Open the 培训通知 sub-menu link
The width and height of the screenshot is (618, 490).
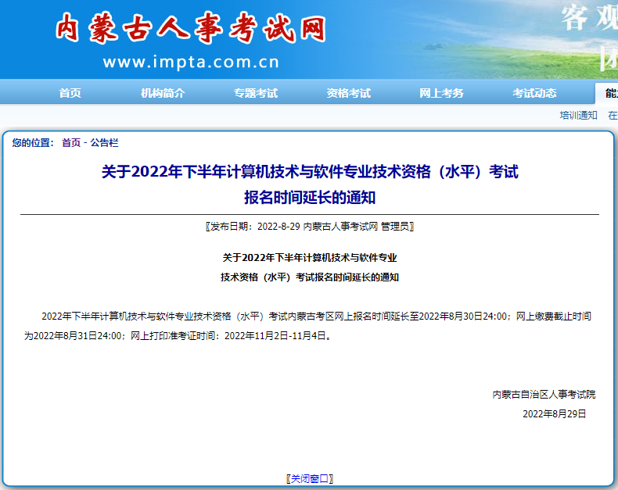point(578,115)
